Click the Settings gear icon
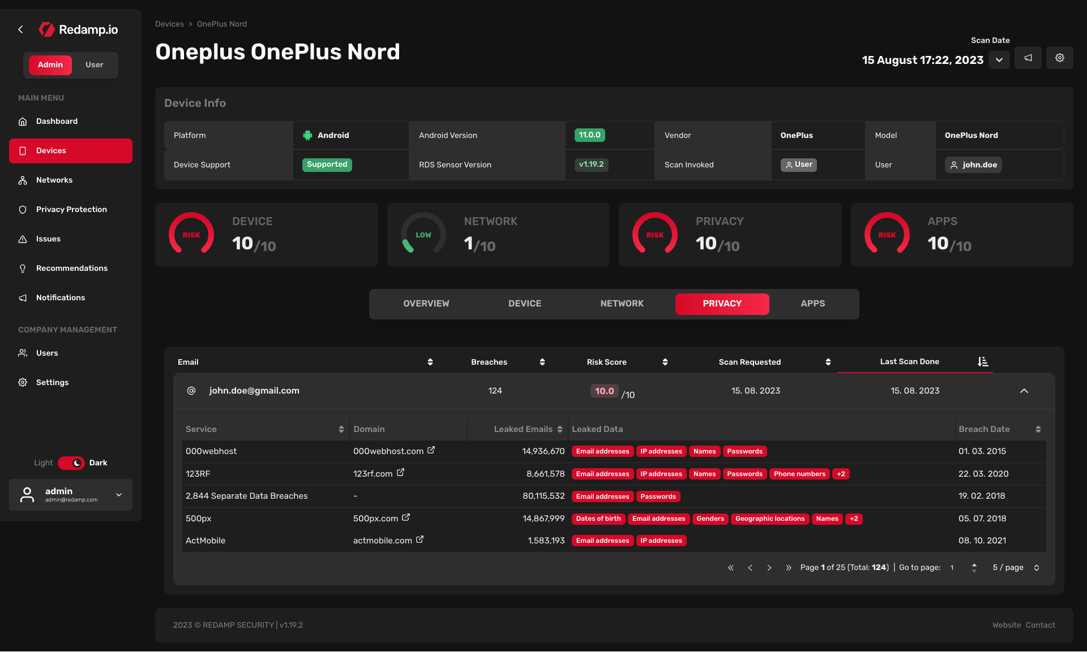The height and width of the screenshot is (652, 1087). tap(1060, 58)
